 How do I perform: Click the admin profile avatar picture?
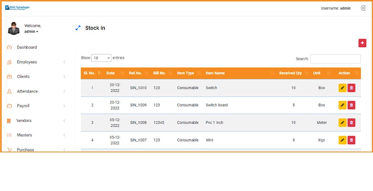[13, 28]
